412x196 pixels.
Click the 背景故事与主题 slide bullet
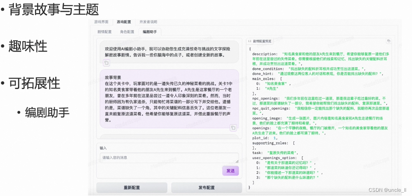54,10
